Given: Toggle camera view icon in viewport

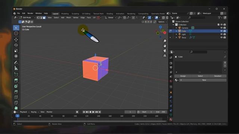Looking at the screenshot, I should 165,51.
